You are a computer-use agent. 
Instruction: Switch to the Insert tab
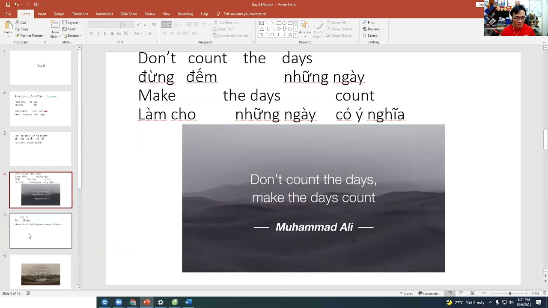[42, 14]
